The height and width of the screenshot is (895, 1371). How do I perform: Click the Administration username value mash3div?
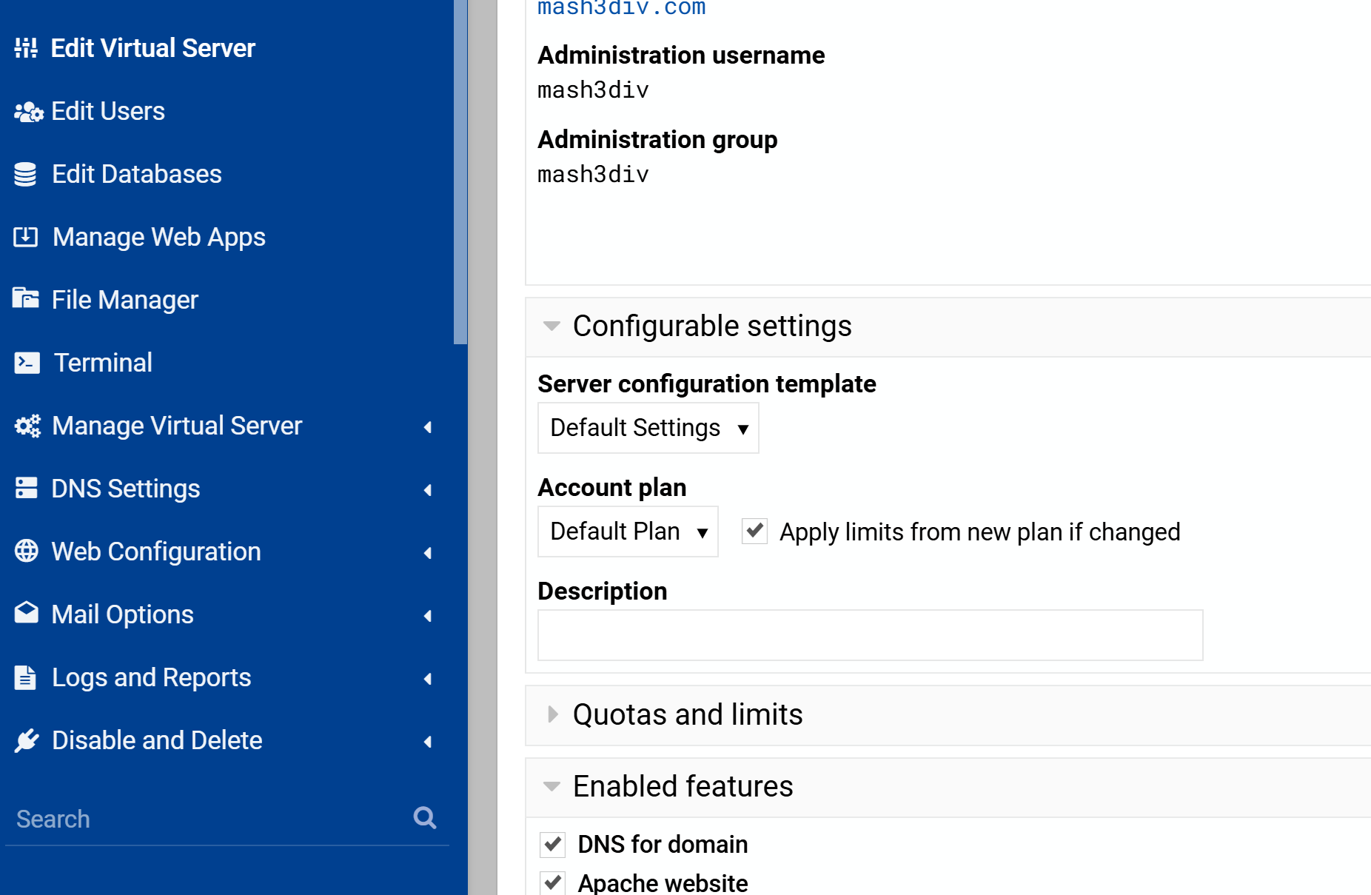(593, 90)
